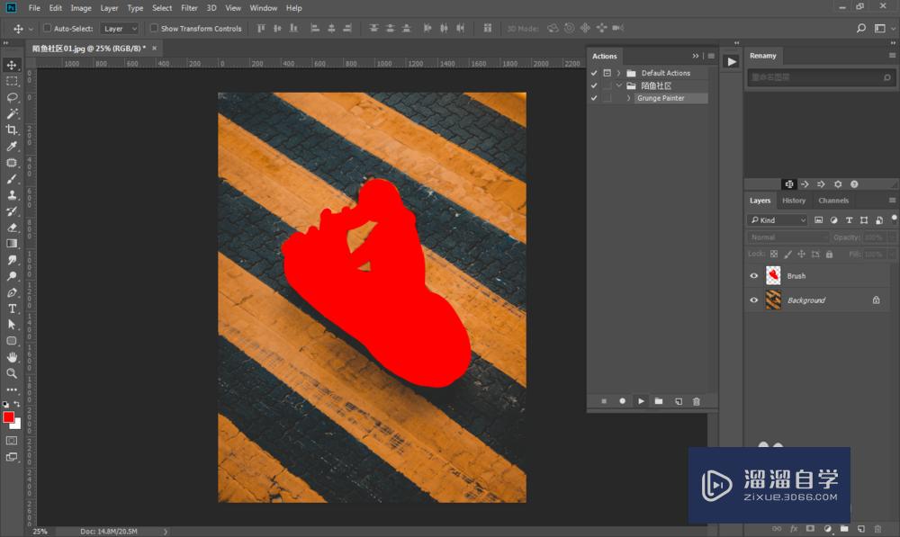Select the Hand tool

click(x=12, y=357)
